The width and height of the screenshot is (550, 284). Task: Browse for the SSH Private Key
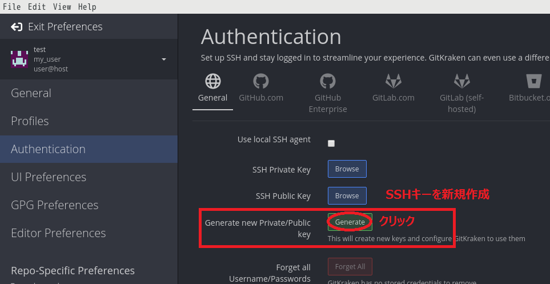[347, 169]
